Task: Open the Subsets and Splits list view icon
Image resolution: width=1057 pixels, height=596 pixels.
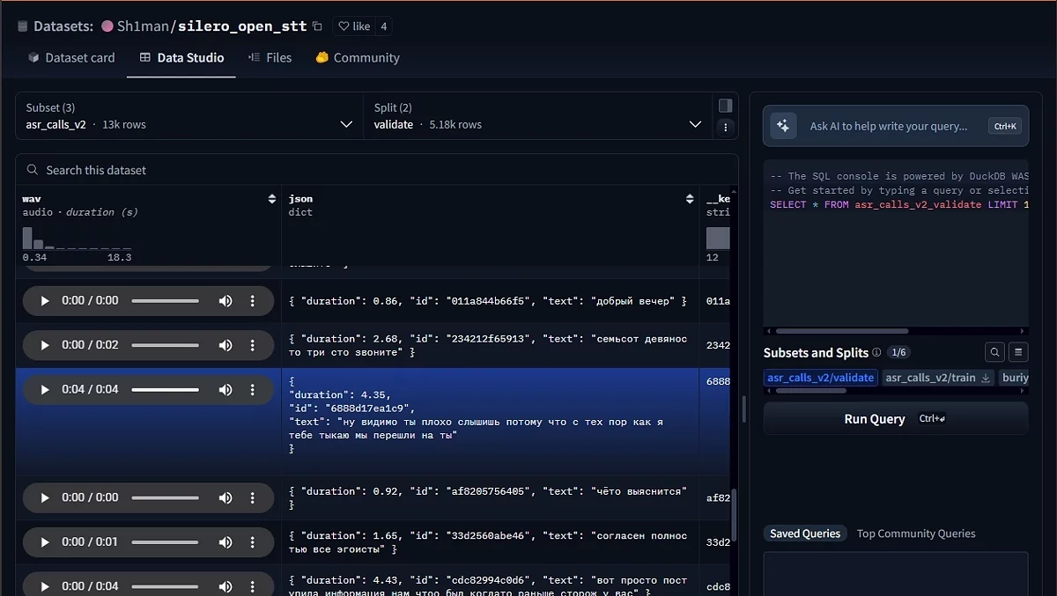Action: 1018,353
